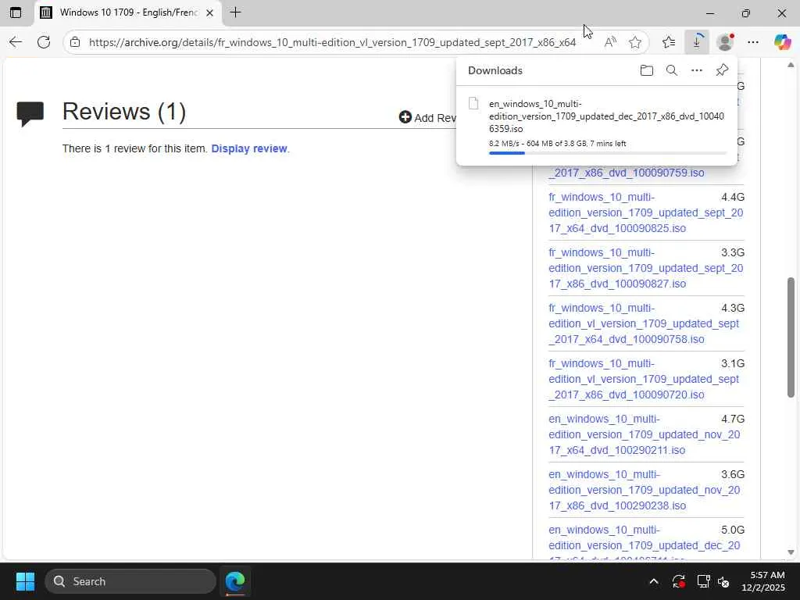This screenshot has height=600, width=800.
Task: Open fr x86 dvd_100090827.iso link
Action: tap(645, 269)
